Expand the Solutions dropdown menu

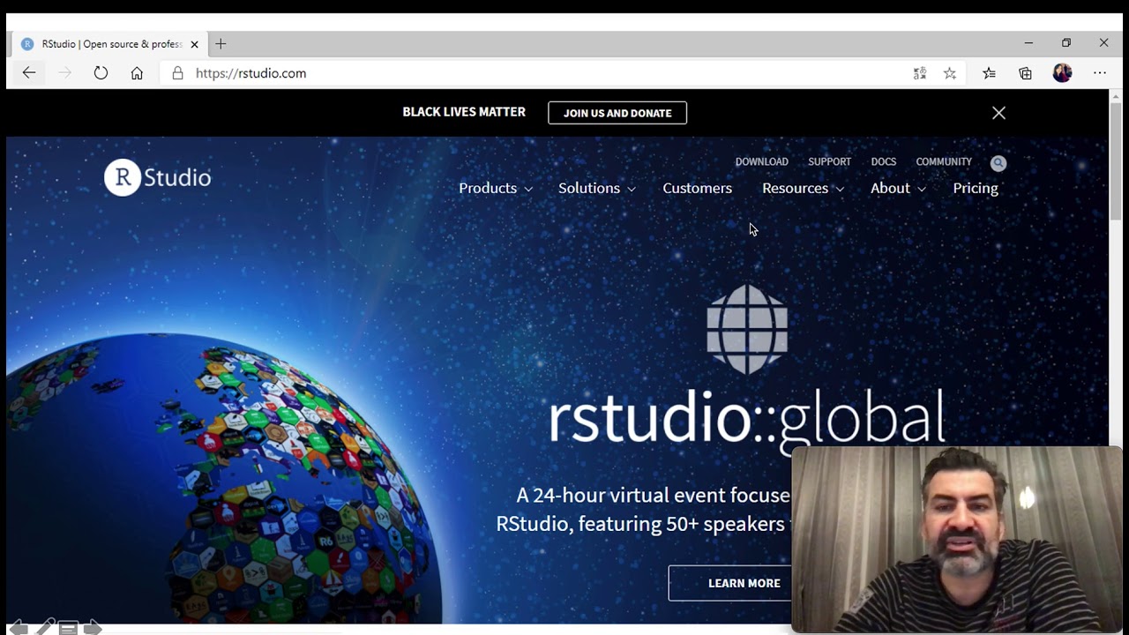(x=597, y=188)
